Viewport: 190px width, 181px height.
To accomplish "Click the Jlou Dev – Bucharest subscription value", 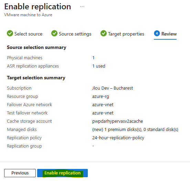I will (113, 88).
